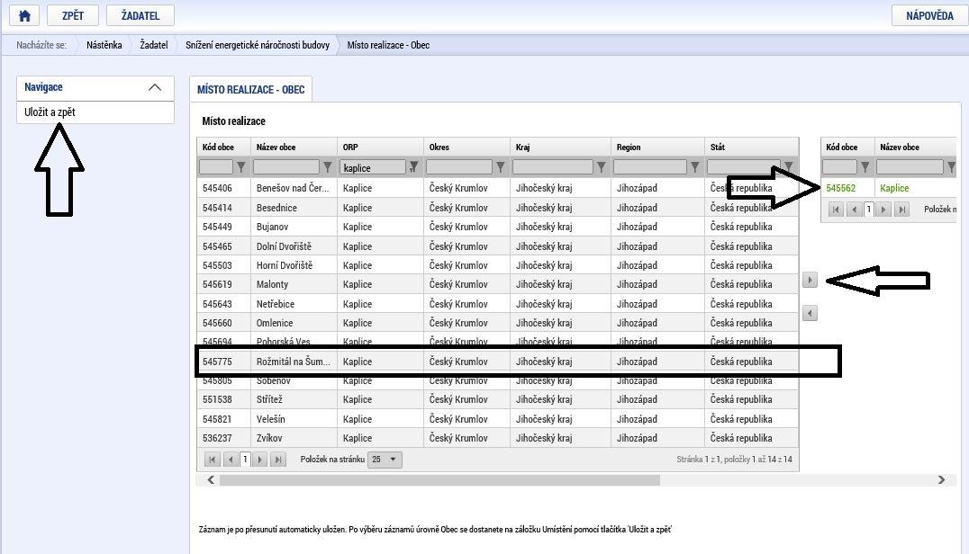Filter icon for Kód obce in right table
Screen dimensions: 969x554
tap(865, 167)
